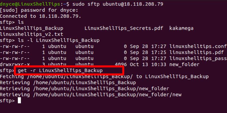The height and width of the screenshot is (113, 227).
Task: Click the linuxshelltips.conf file entry
Action: coord(198,46)
